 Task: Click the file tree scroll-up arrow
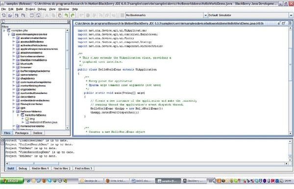click(x=67, y=30)
